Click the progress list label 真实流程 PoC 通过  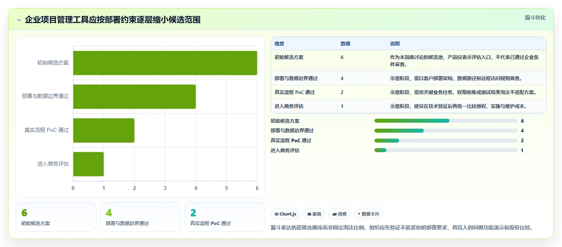291,141
